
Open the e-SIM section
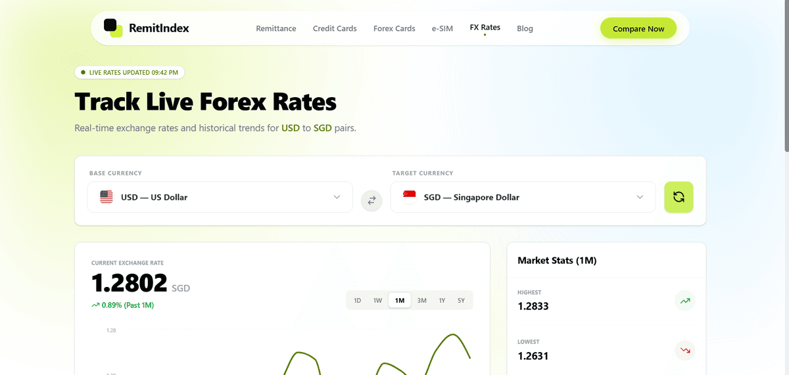(x=442, y=28)
